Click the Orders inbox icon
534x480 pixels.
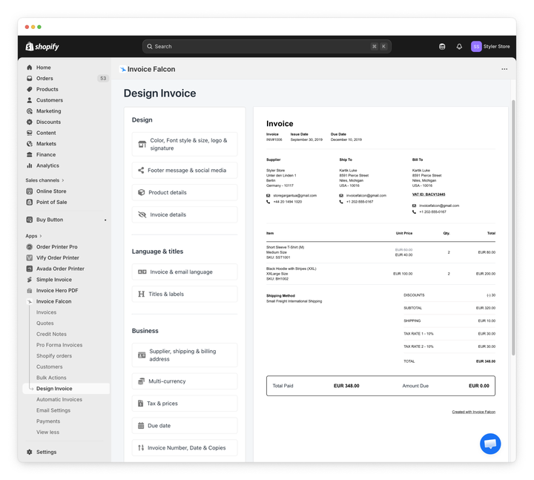(x=30, y=79)
